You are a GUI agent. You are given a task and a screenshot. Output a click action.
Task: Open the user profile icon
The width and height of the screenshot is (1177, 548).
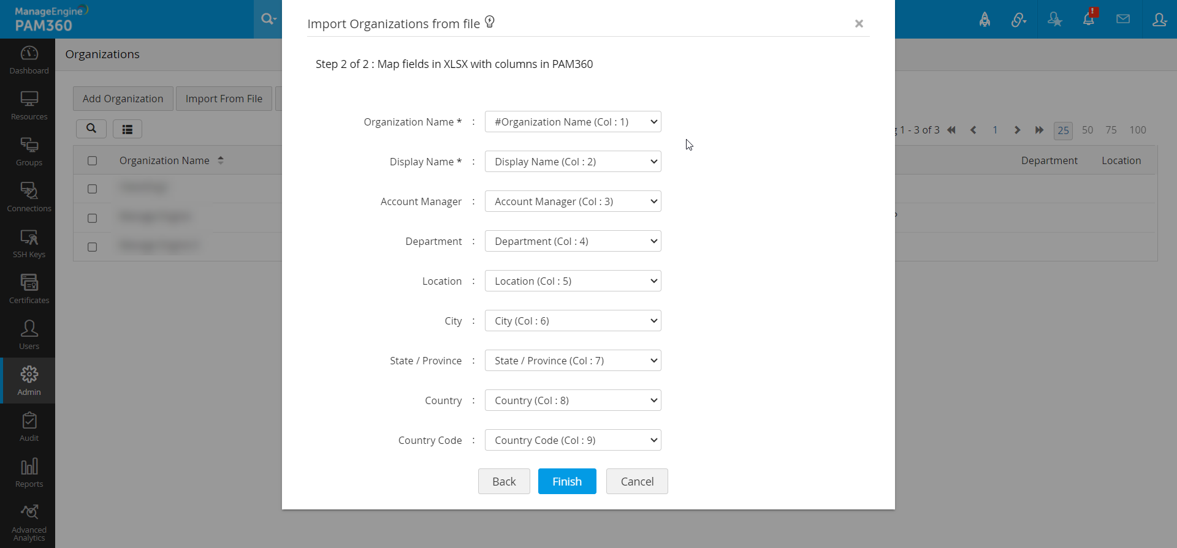pyautogui.click(x=1159, y=20)
